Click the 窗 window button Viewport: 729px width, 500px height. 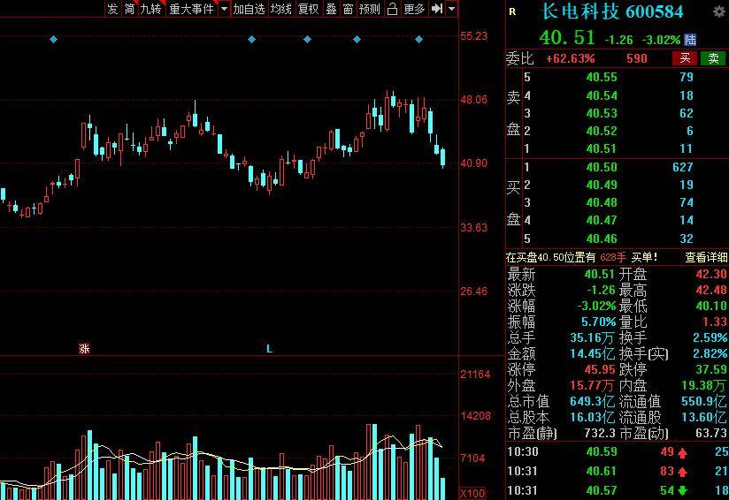pyautogui.click(x=348, y=9)
